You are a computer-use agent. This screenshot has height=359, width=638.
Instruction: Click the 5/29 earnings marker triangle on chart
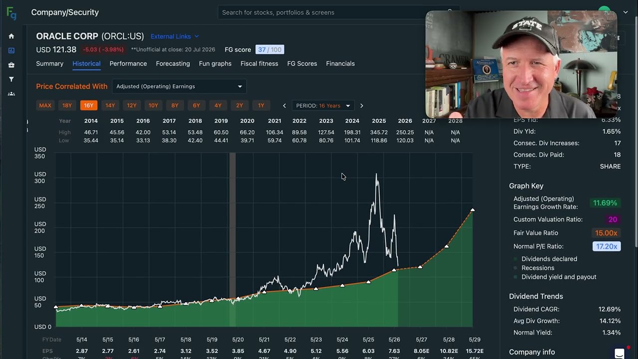coord(473,210)
